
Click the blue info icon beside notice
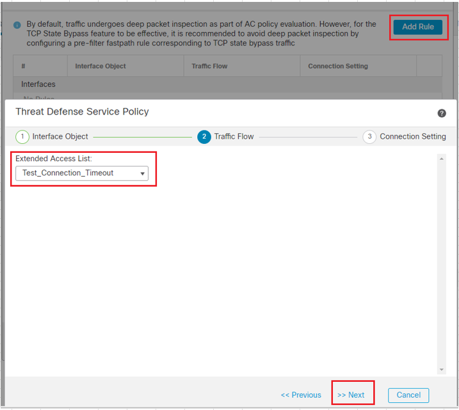click(17, 25)
